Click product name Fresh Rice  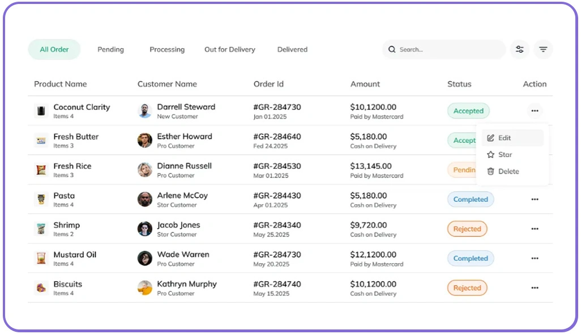point(72,166)
